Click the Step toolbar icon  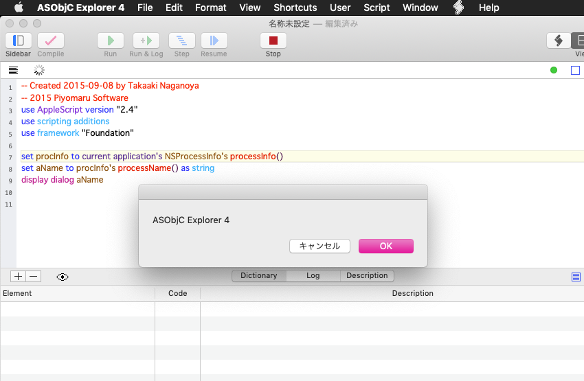(182, 41)
